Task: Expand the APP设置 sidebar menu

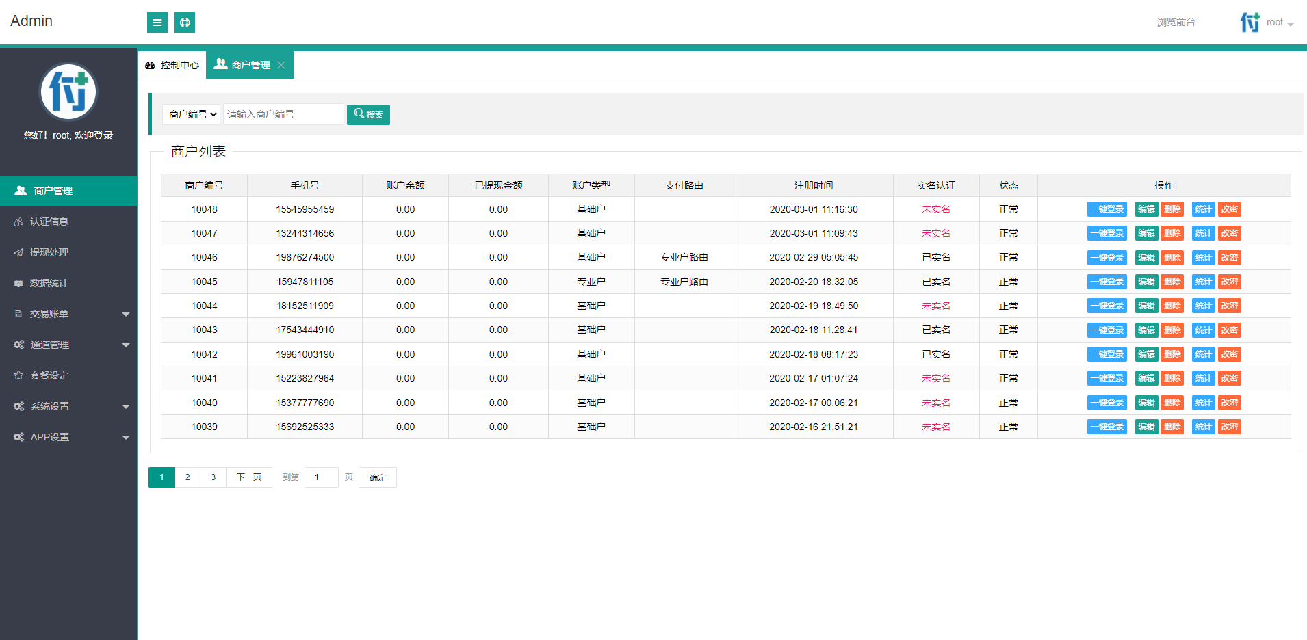Action: click(x=68, y=437)
